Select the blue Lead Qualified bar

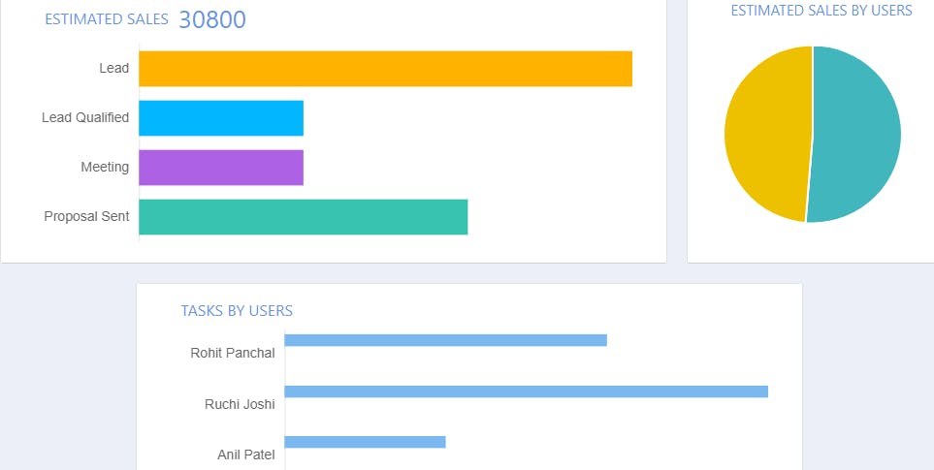coord(221,118)
